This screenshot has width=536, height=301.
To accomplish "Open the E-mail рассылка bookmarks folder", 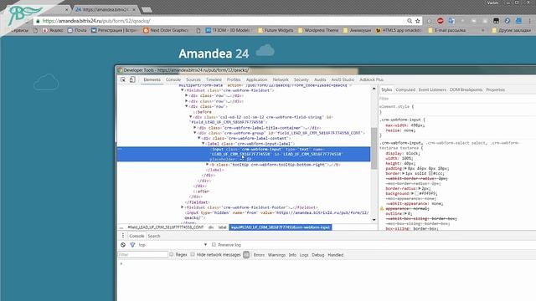I will [447, 30].
